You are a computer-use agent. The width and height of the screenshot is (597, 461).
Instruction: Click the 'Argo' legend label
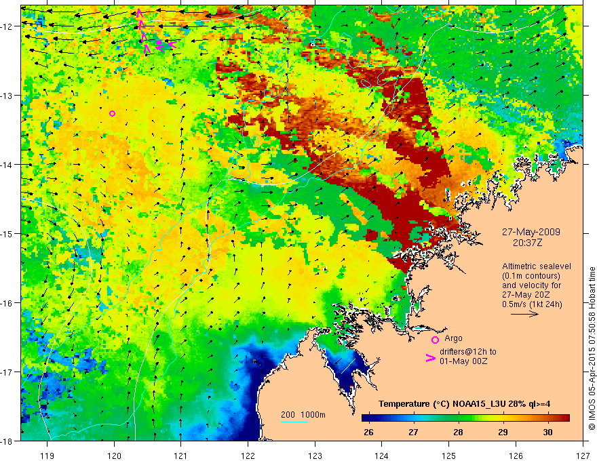click(453, 338)
